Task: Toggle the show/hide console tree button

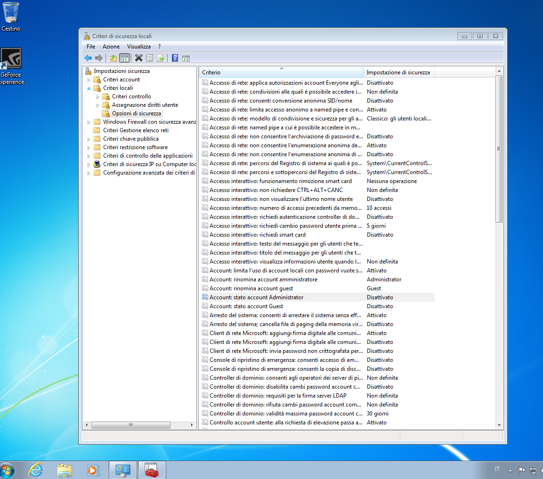Action: point(125,58)
